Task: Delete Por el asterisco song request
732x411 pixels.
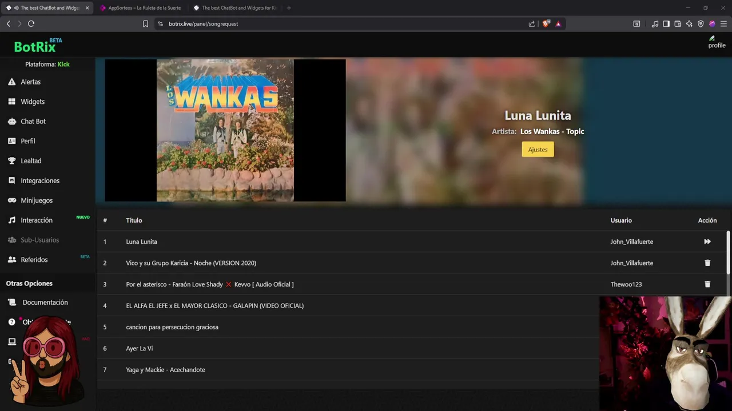Action: tap(707, 284)
